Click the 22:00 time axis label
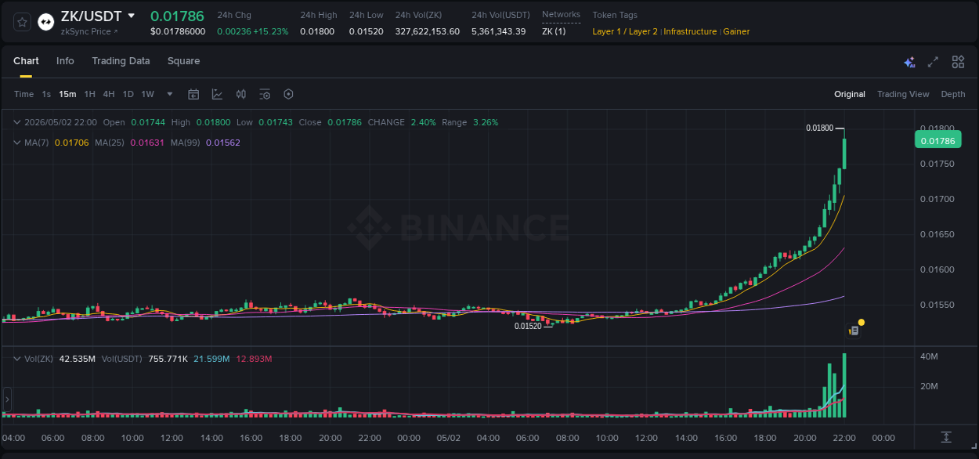 (844, 438)
